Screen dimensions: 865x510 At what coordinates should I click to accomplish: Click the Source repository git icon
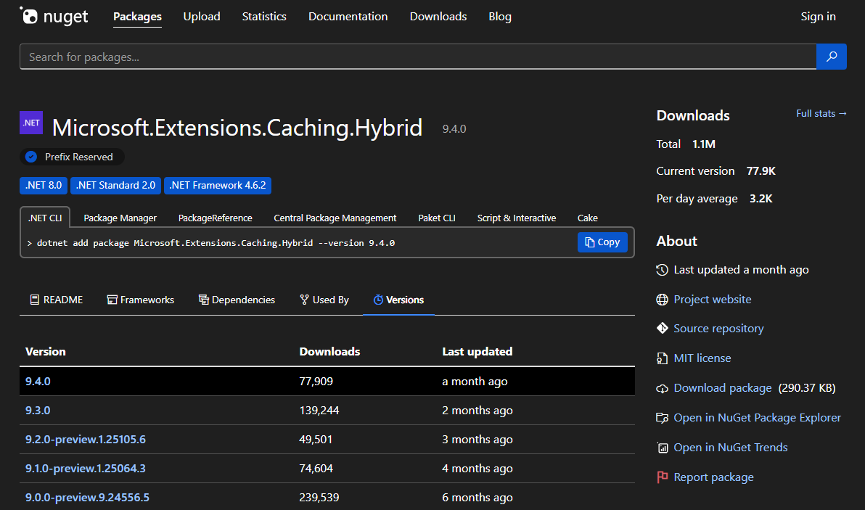point(662,329)
